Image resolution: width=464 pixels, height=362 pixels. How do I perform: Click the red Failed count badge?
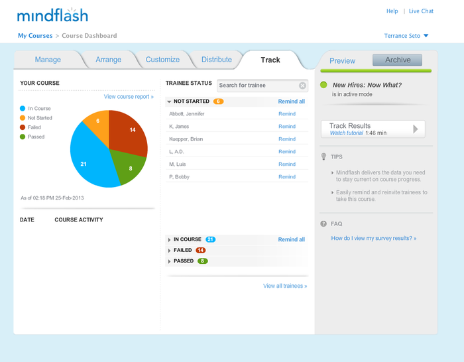(201, 250)
